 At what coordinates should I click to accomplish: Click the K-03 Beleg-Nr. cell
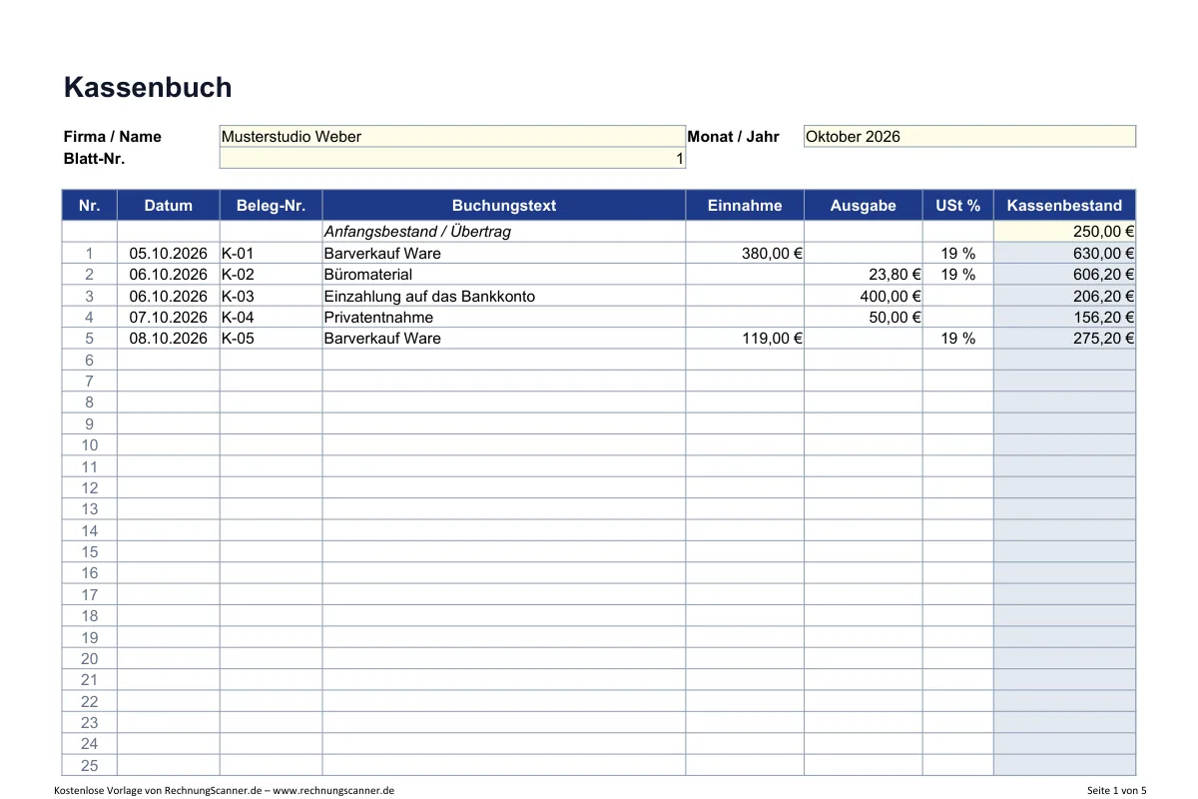271,296
